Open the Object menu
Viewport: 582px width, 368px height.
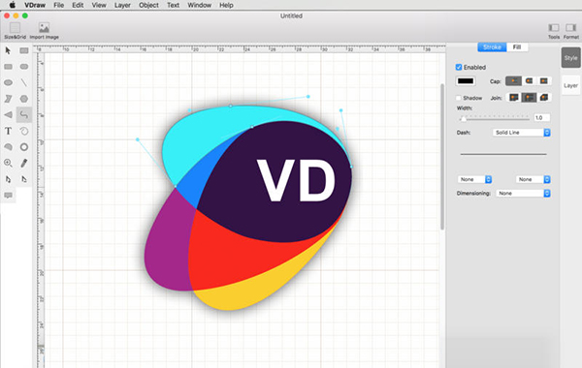[x=148, y=5]
